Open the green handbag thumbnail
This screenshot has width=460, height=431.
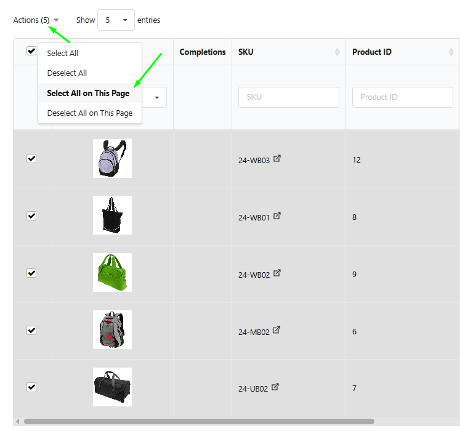112,272
